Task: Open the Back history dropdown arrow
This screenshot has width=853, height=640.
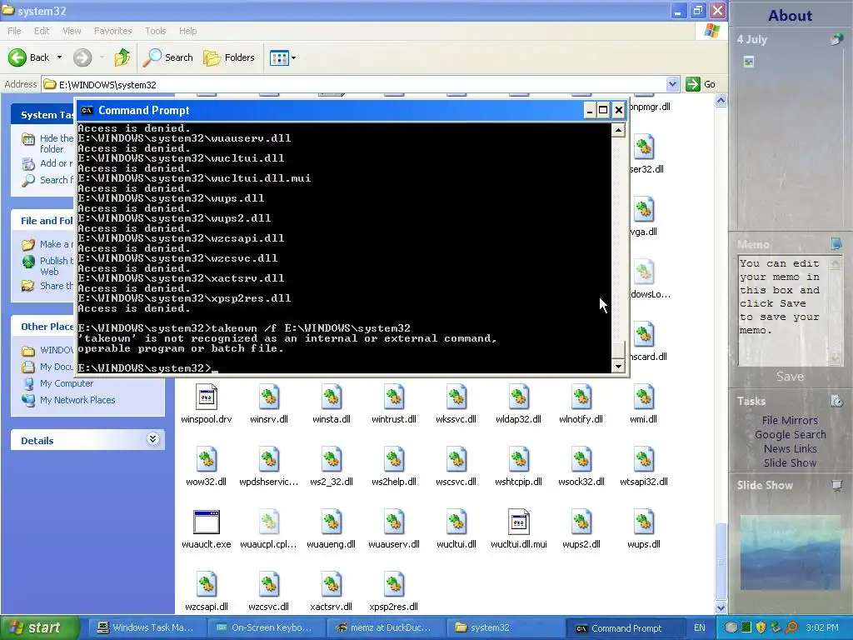Action: coord(59,57)
